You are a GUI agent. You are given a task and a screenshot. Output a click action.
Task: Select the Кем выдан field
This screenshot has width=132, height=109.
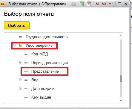click(x=41, y=97)
